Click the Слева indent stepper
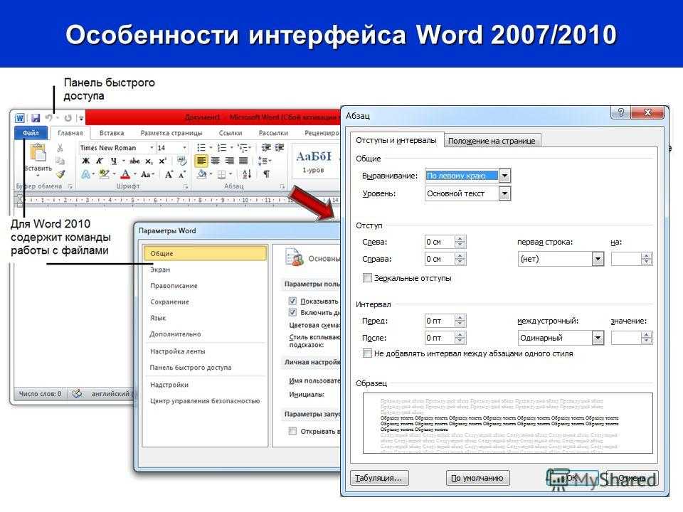 [460, 242]
